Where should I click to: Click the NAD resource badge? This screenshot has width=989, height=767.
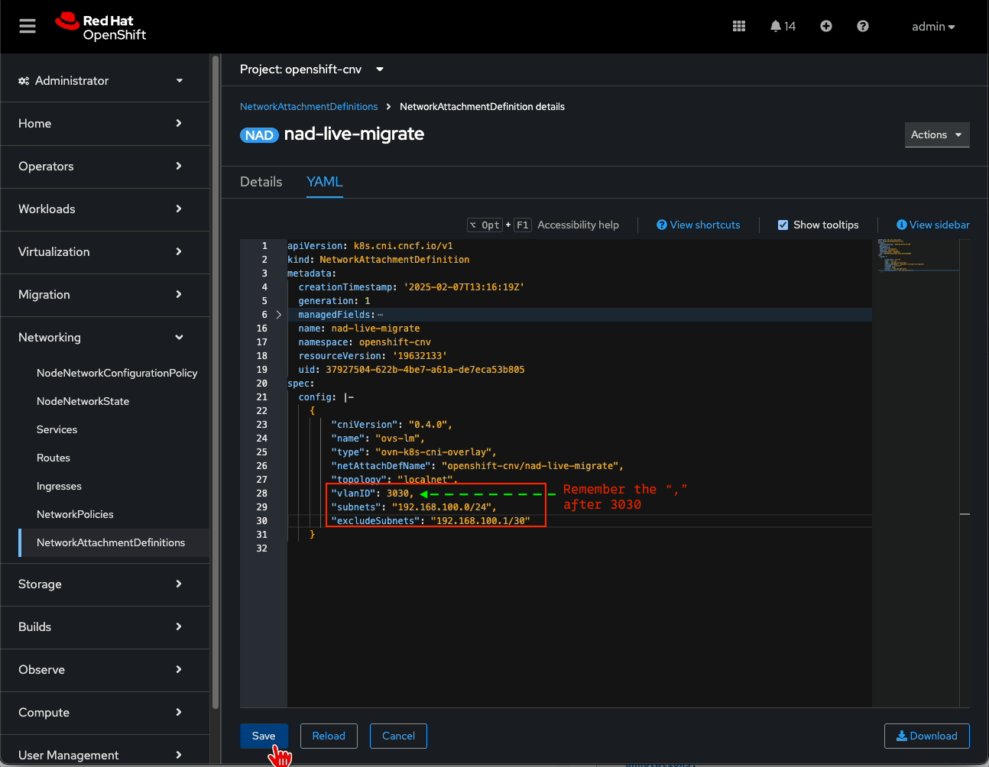[x=259, y=135]
